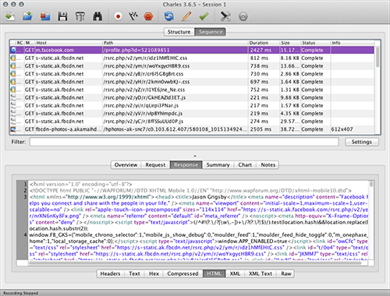Open the Notes tab
The height and width of the screenshot is (296, 390).
pyautogui.click(x=268, y=165)
